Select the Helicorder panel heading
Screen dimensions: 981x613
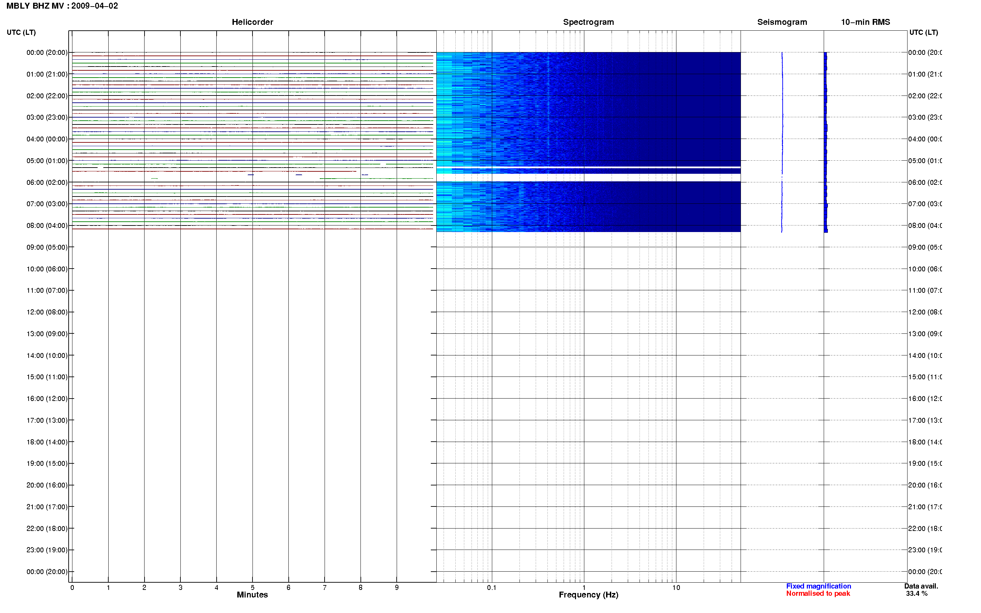tap(252, 22)
